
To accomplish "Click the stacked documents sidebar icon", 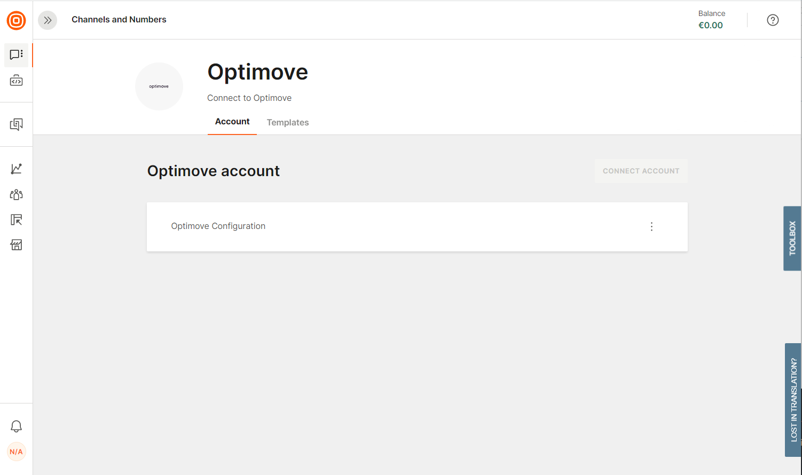I will [16, 124].
